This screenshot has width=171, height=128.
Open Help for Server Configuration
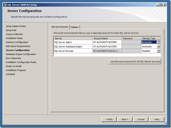pos(157,119)
